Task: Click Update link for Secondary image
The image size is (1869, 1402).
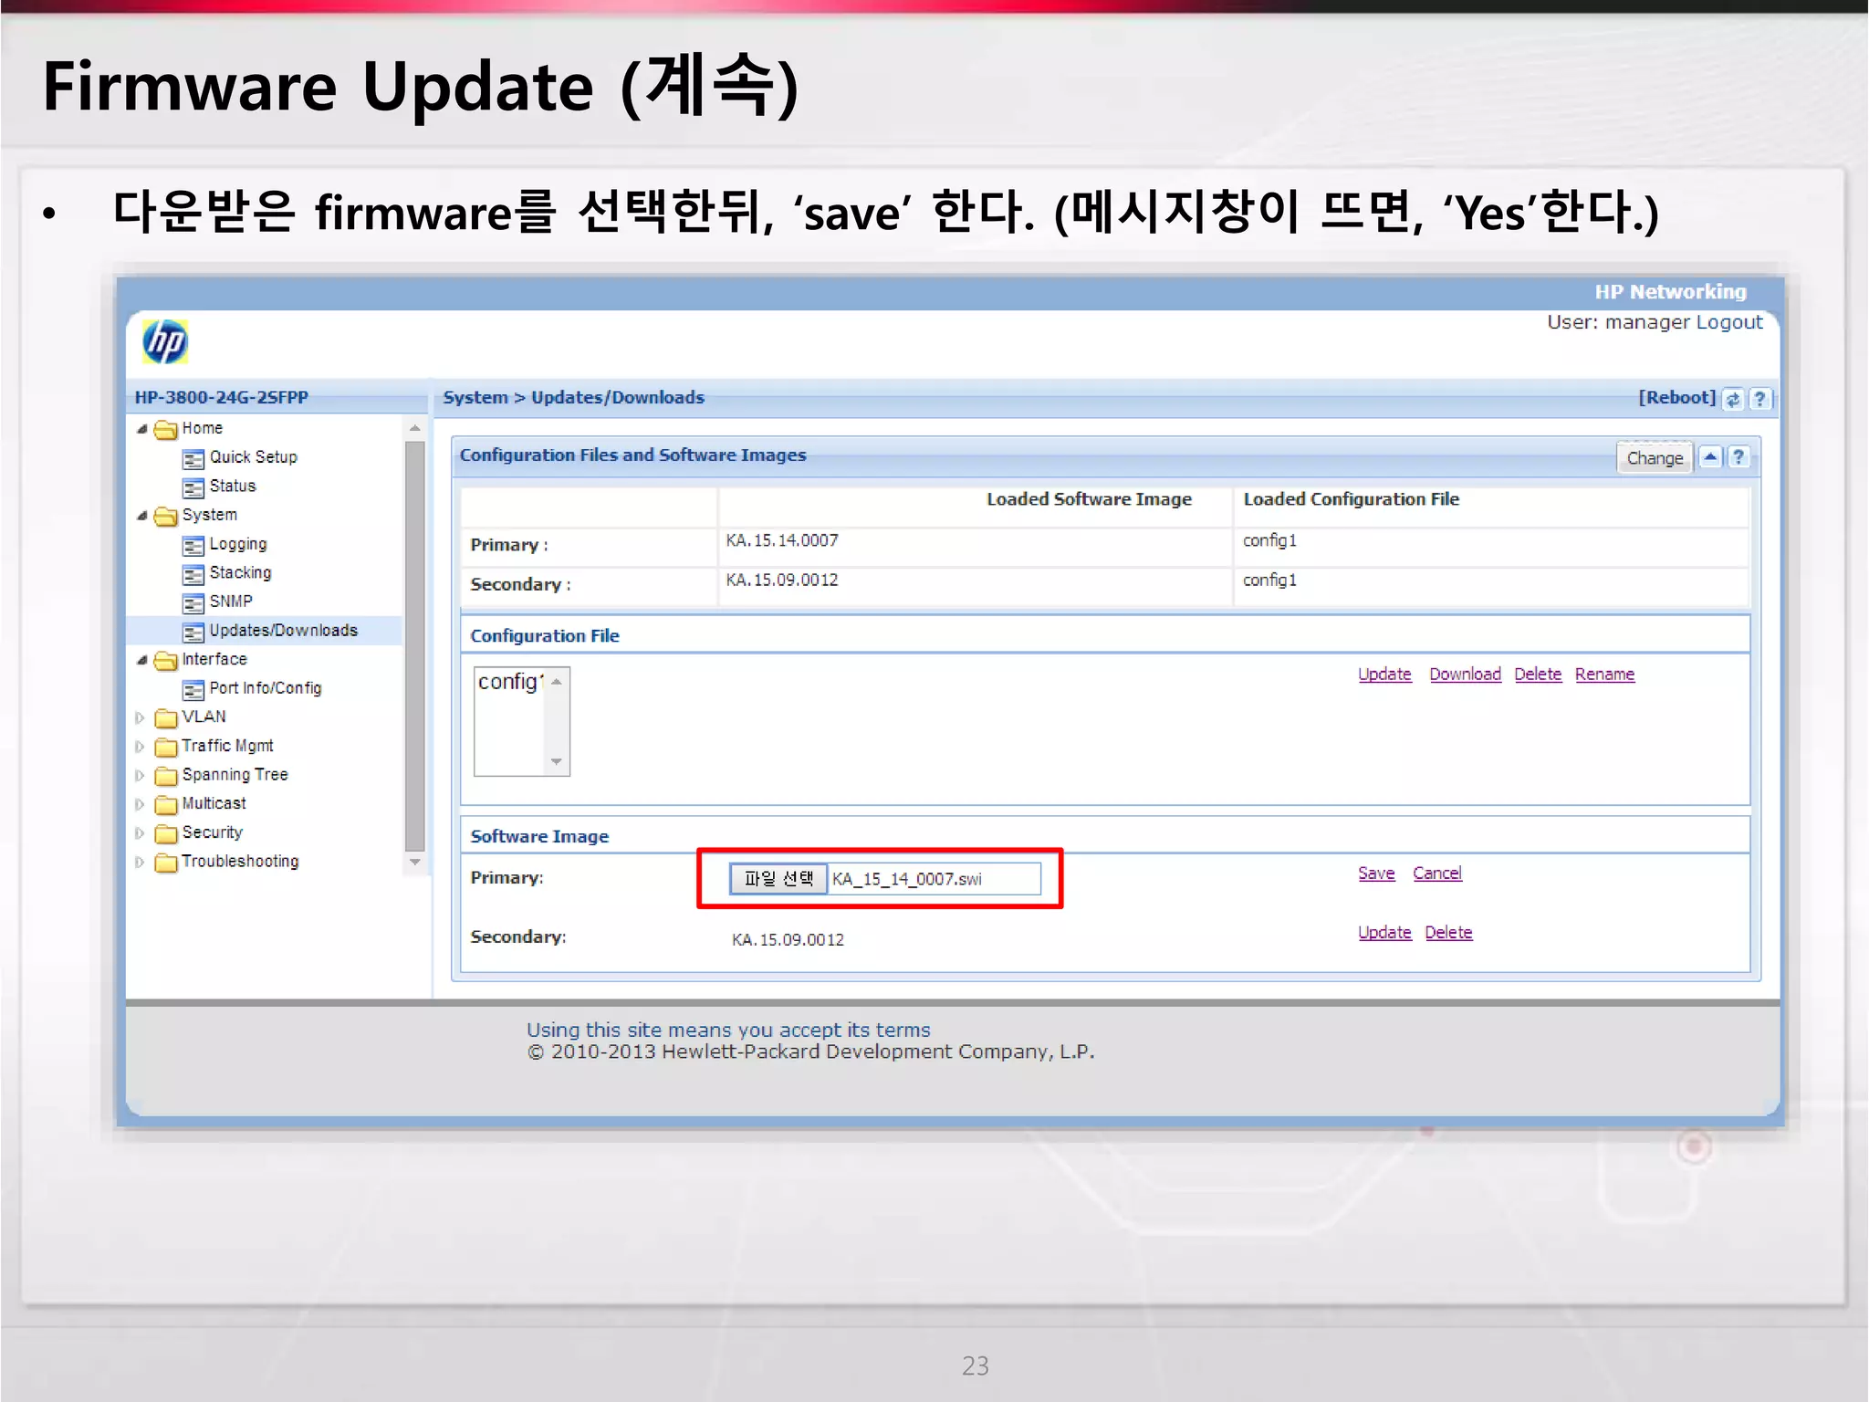Action: tap(1384, 933)
